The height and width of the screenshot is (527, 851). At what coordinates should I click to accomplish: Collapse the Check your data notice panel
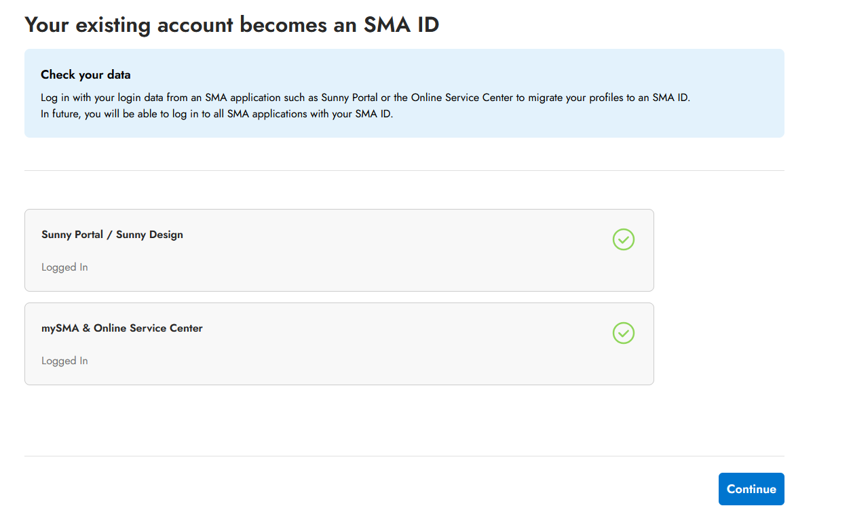coord(404,93)
